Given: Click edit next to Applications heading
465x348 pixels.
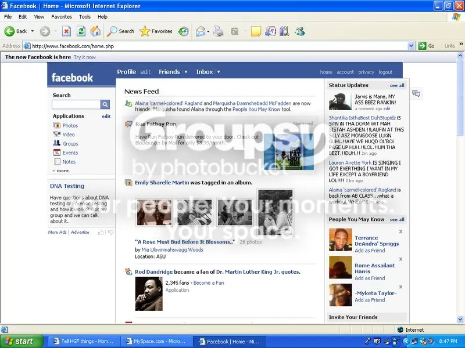Looking at the screenshot, I should 106,117.
